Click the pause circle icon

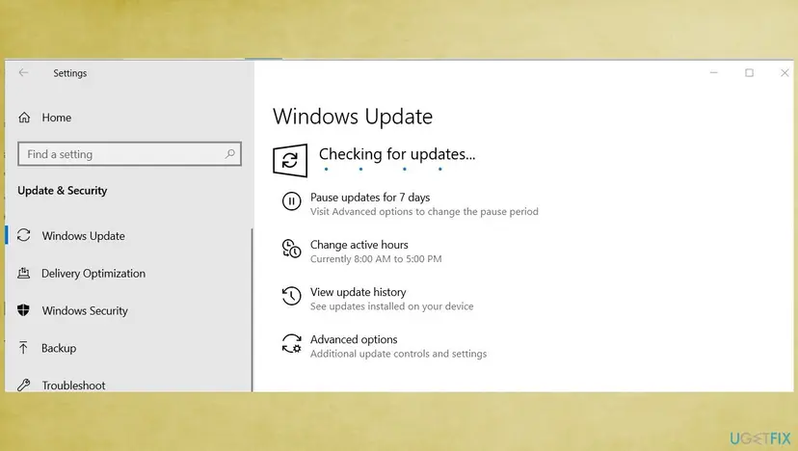click(x=292, y=201)
